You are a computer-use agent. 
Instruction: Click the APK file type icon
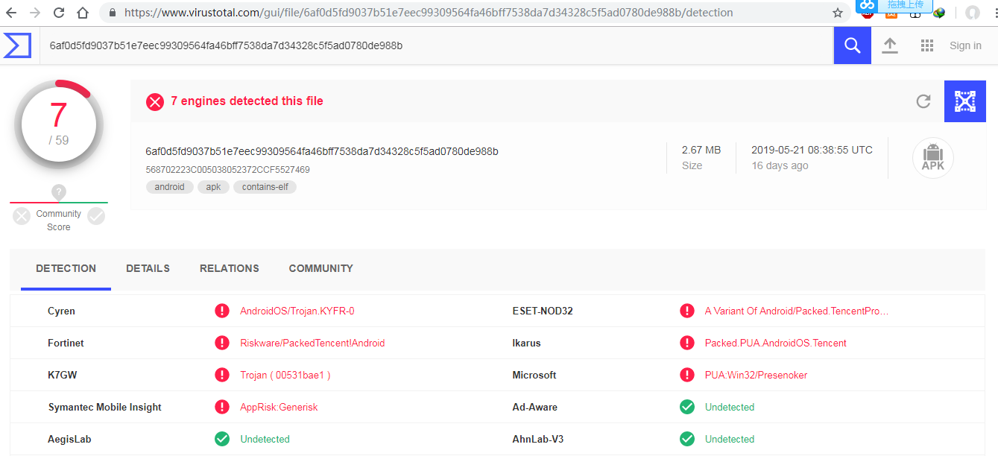coord(932,158)
